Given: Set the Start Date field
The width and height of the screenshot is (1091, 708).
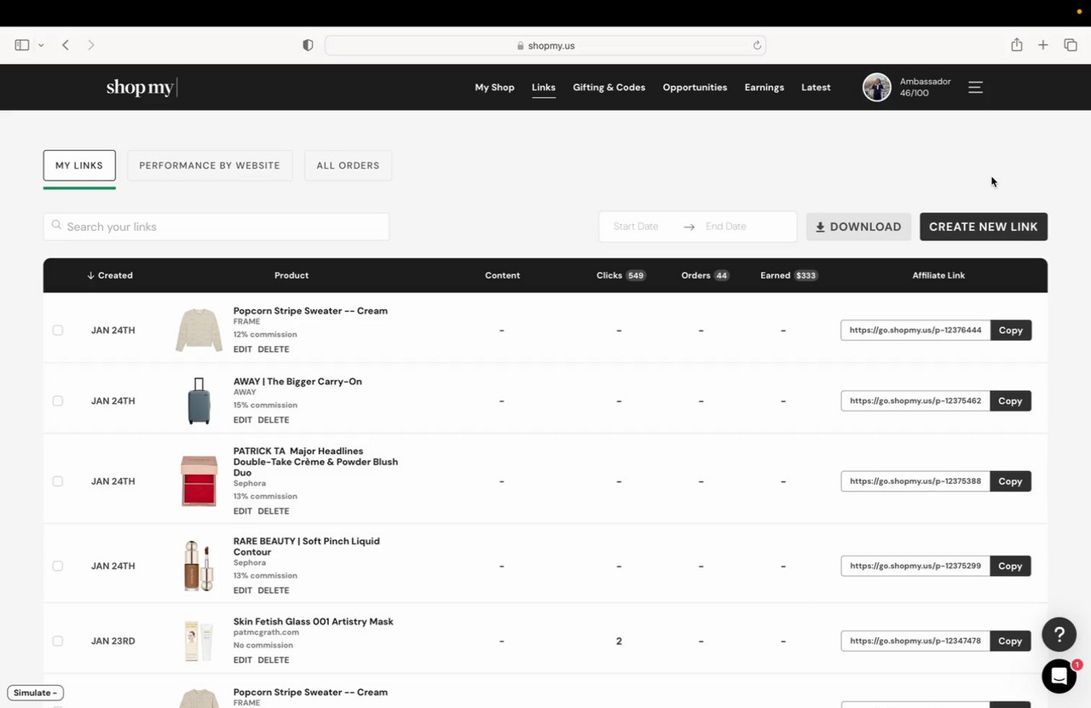Looking at the screenshot, I should (636, 227).
